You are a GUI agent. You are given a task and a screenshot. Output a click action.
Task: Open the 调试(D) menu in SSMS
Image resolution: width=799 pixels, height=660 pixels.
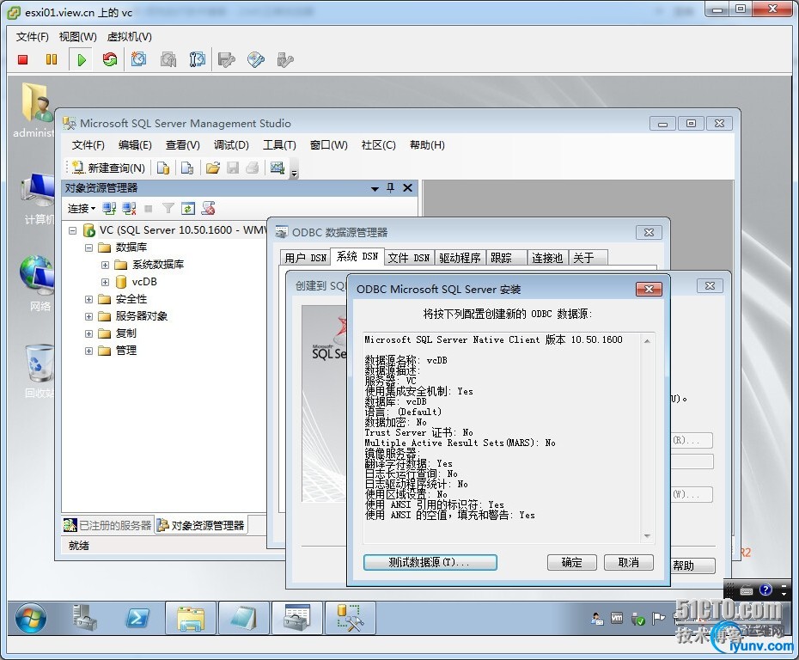[x=231, y=145]
